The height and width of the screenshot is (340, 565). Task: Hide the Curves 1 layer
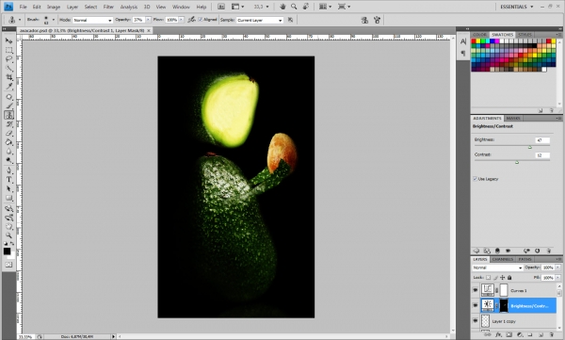click(476, 290)
